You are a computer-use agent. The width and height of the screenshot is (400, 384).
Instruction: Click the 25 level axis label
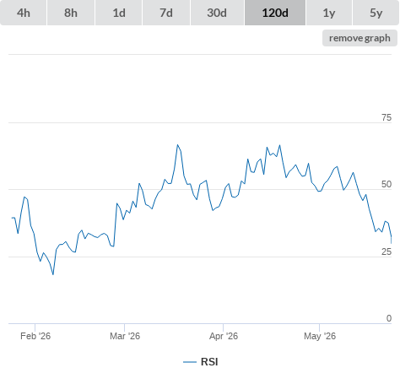point(386,251)
